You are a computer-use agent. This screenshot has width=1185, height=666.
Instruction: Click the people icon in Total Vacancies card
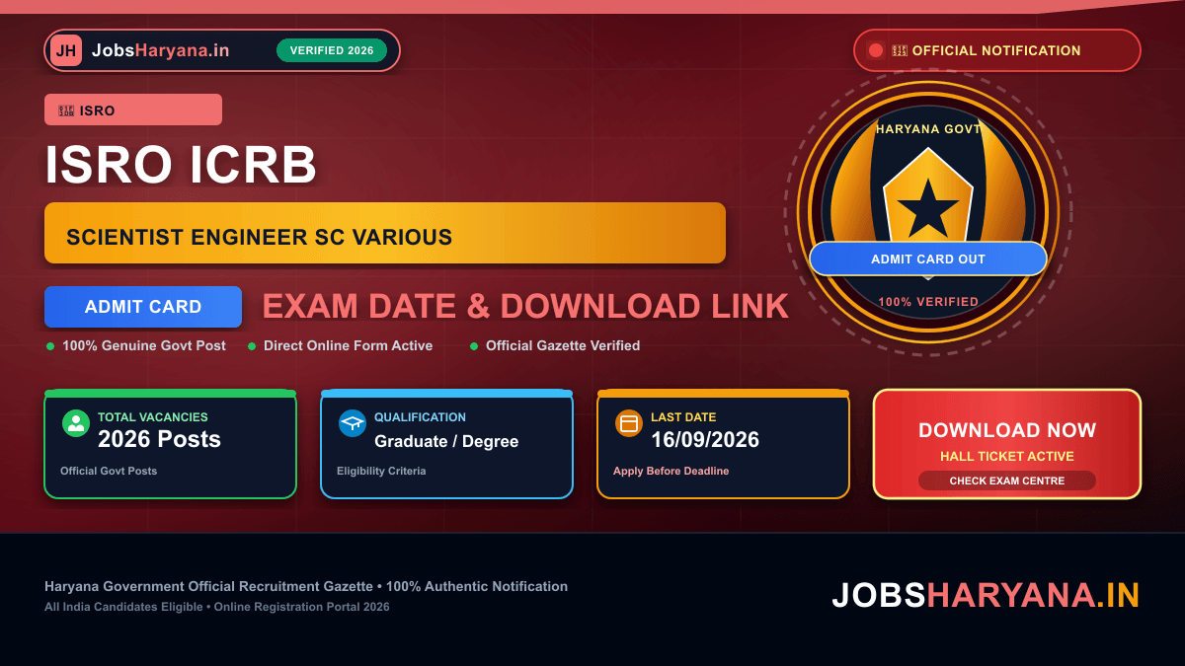click(76, 423)
